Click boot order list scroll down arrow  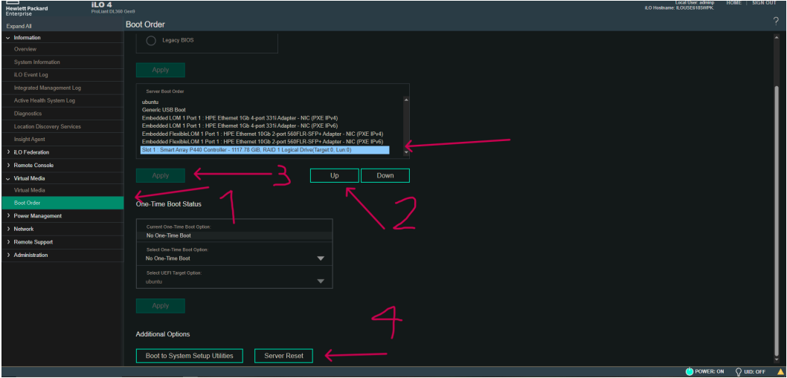click(406, 152)
